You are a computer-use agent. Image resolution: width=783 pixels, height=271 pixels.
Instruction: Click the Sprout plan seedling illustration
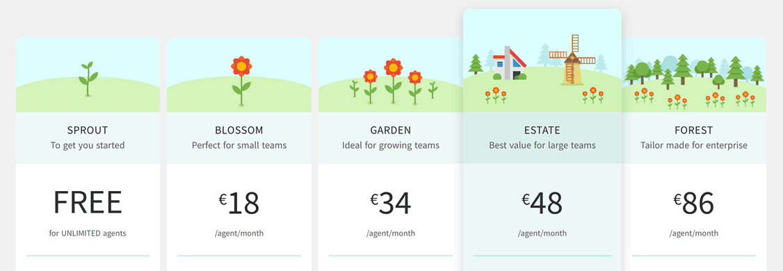[88, 79]
